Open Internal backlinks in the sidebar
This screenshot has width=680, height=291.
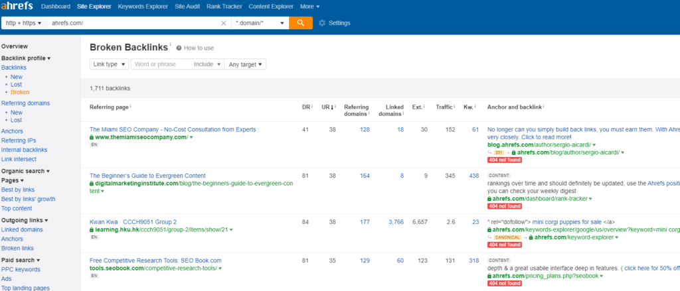(25, 150)
